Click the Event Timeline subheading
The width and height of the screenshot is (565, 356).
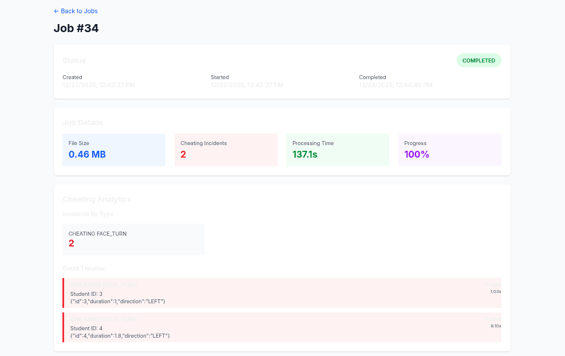tap(84, 268)
